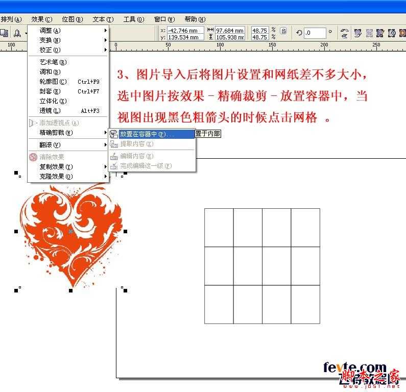Open the 文本 (T) menu
Viewport: 406px width, 392px height.
pyautogui.click(x=103, y=19)
